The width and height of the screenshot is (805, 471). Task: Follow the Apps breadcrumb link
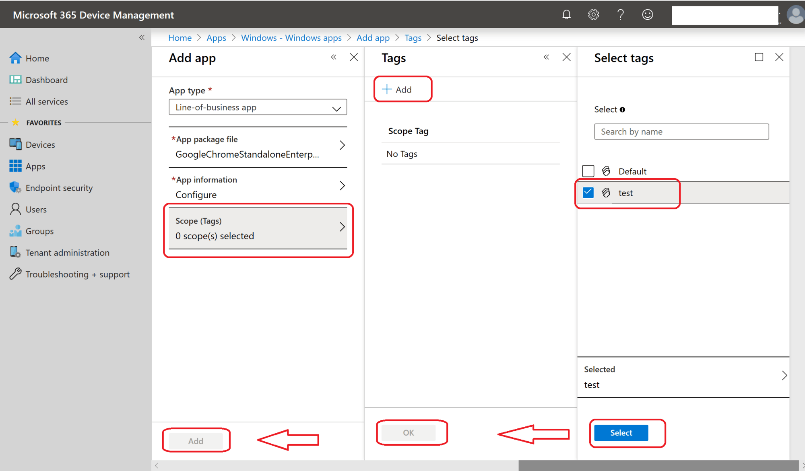pyautogui.click(x=216, y=38)
